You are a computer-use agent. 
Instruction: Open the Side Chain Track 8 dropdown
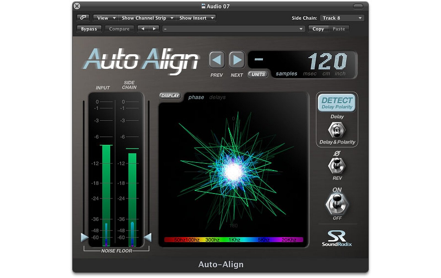click(x=342, y=18)
